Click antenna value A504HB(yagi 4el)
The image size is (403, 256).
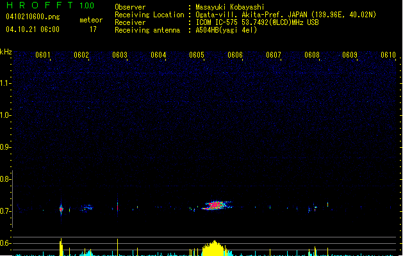226,30
